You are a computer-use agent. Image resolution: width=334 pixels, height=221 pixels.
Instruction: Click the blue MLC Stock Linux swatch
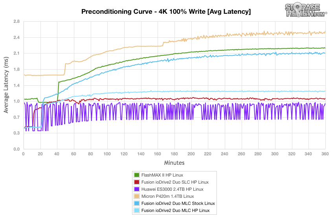coord(136,203)
